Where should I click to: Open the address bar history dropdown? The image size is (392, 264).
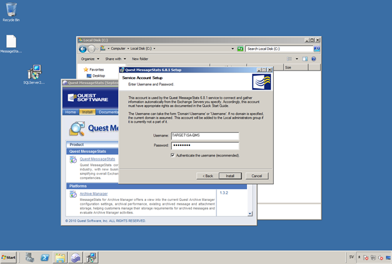(x=233, y=49)
